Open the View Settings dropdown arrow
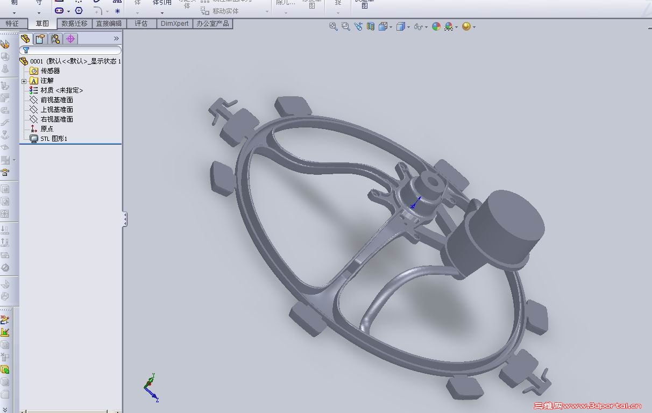Image resolution: width=652 pixels, height=413 pixels. [474, 27]
